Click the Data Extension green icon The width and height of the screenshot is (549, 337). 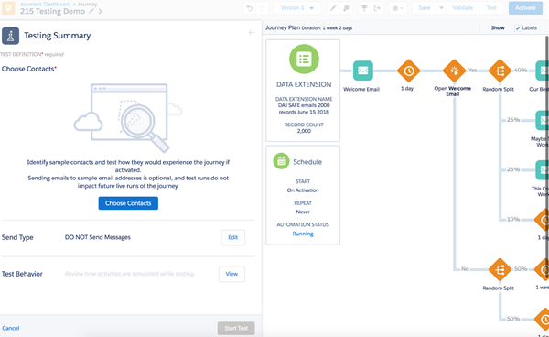pyautogui.click(x=304, y=59)
